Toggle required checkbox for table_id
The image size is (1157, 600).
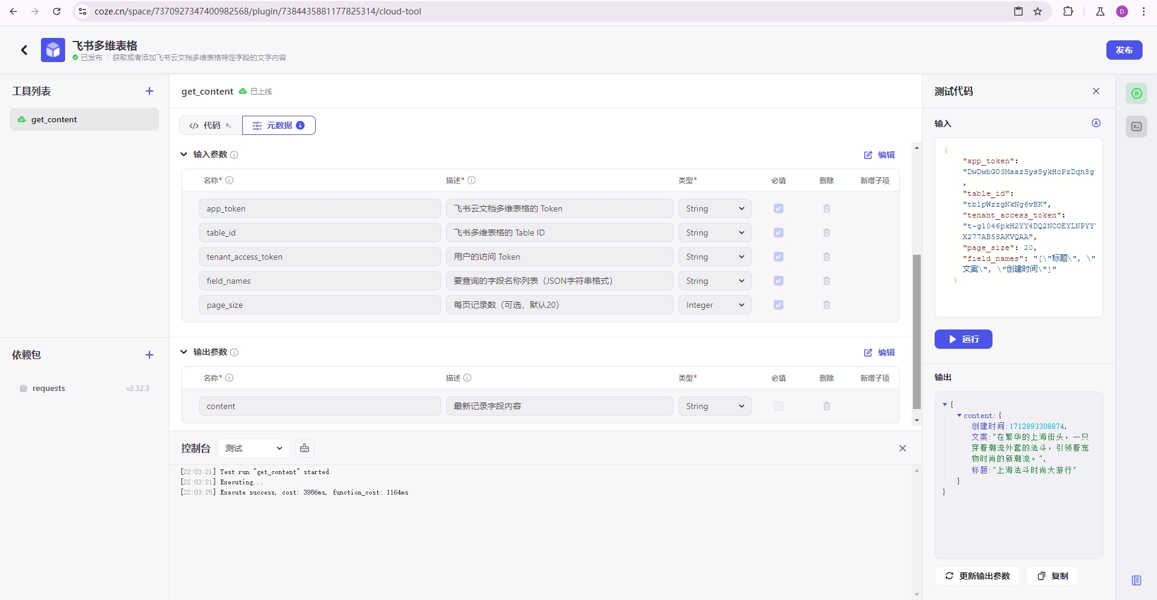click(x=779, y=233)
